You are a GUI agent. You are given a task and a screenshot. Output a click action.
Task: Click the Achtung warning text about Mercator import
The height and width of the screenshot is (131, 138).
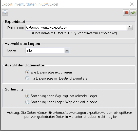69,115
